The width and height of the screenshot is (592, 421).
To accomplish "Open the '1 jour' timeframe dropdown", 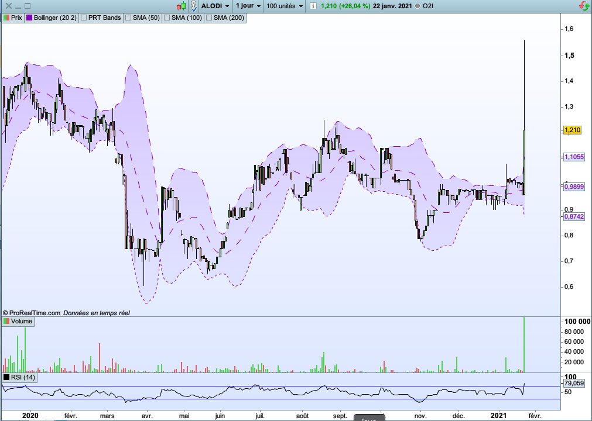I will point(248,6).
